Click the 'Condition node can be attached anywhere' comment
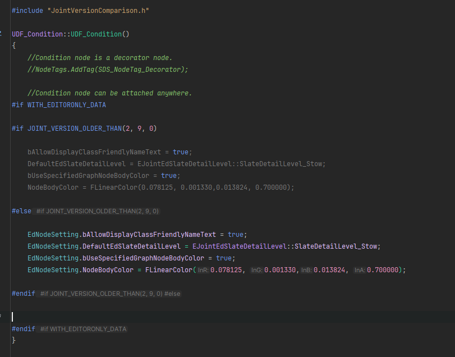455x357 pixels. pos(109,93)
